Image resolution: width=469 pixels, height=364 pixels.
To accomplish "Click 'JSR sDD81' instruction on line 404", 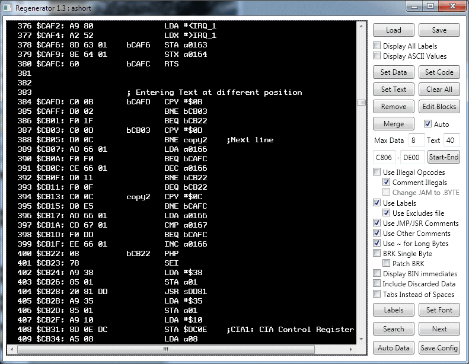I will [x=186, y=292].
